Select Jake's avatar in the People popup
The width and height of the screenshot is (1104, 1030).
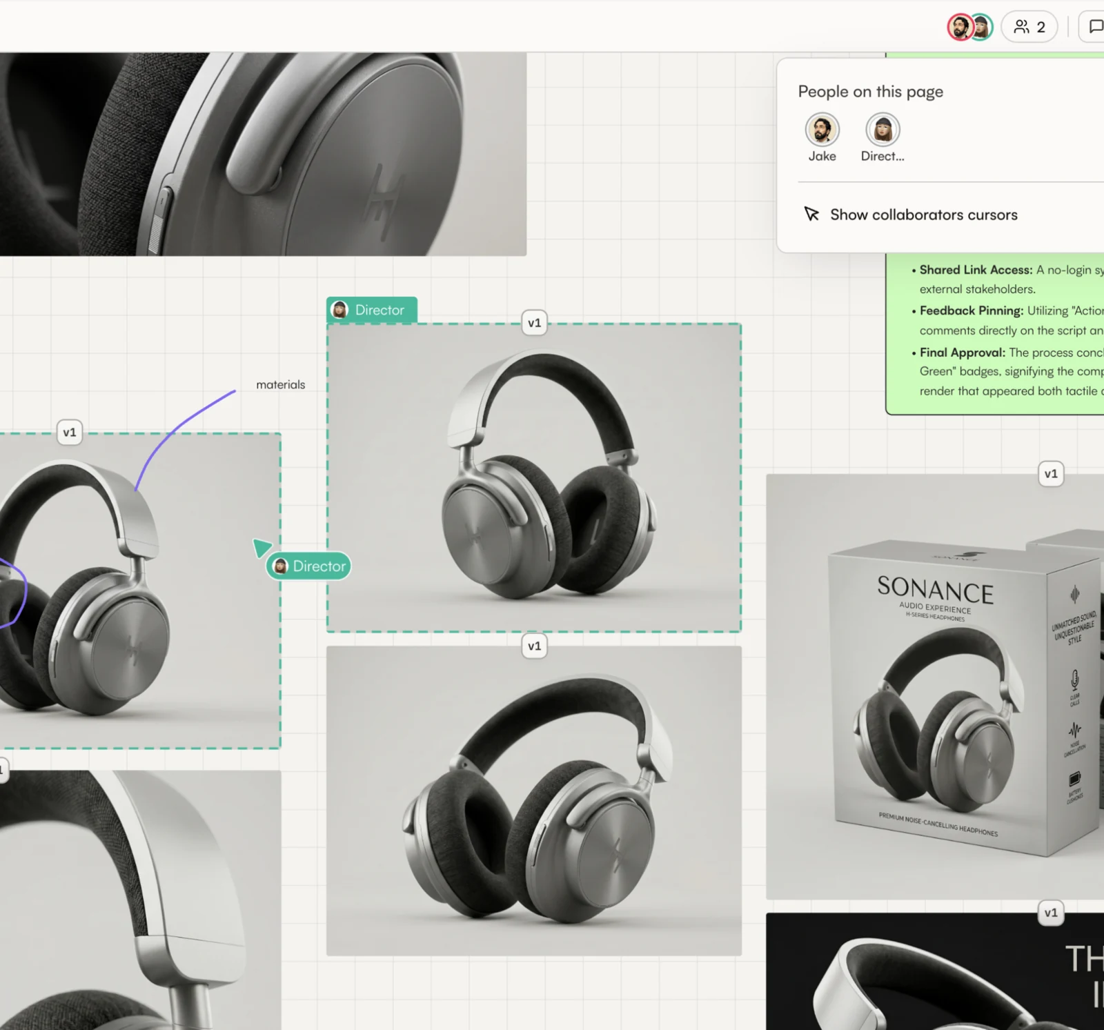point(822,129)
